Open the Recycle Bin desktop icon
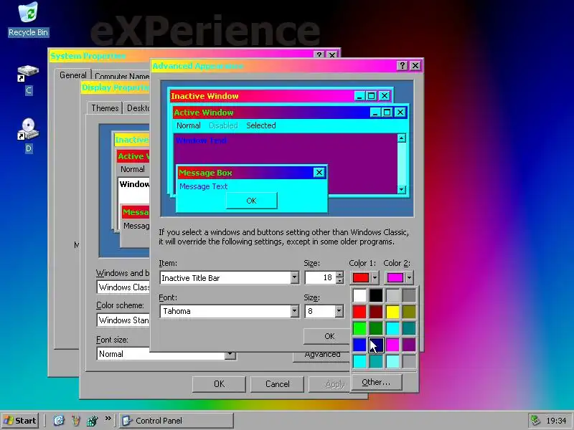Screen dimensions: 574x430 click(28, 19)
